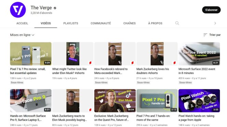
Task: Click the S'abonner button
Action: point(211,10)
